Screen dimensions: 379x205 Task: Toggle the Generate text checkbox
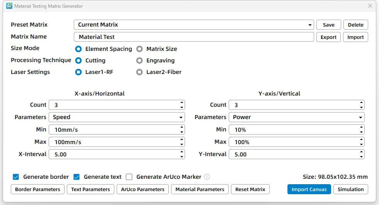click(x=76, y=177)
